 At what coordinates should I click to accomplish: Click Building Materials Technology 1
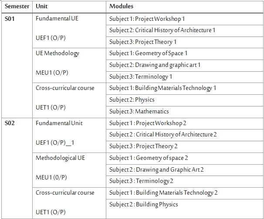pyautogui.click(x=163, y=88)
